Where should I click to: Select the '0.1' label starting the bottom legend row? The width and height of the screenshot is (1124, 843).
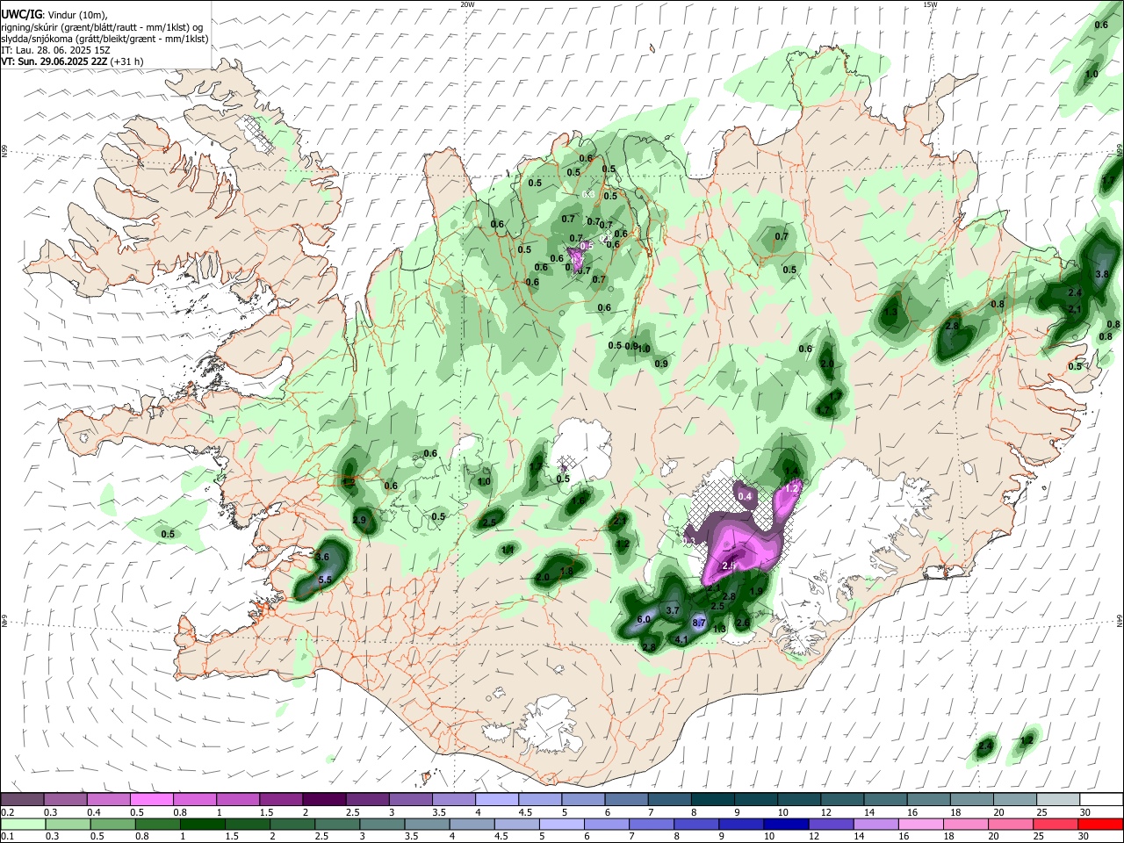pos(7,836)
